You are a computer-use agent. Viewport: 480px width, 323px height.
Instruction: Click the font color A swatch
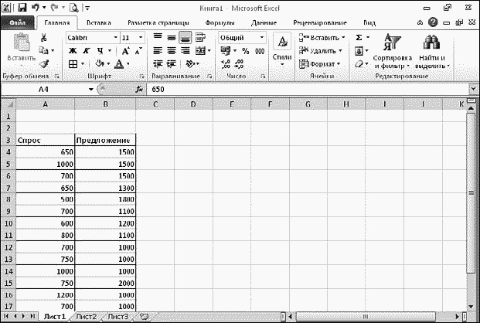[x=116, y=64]
